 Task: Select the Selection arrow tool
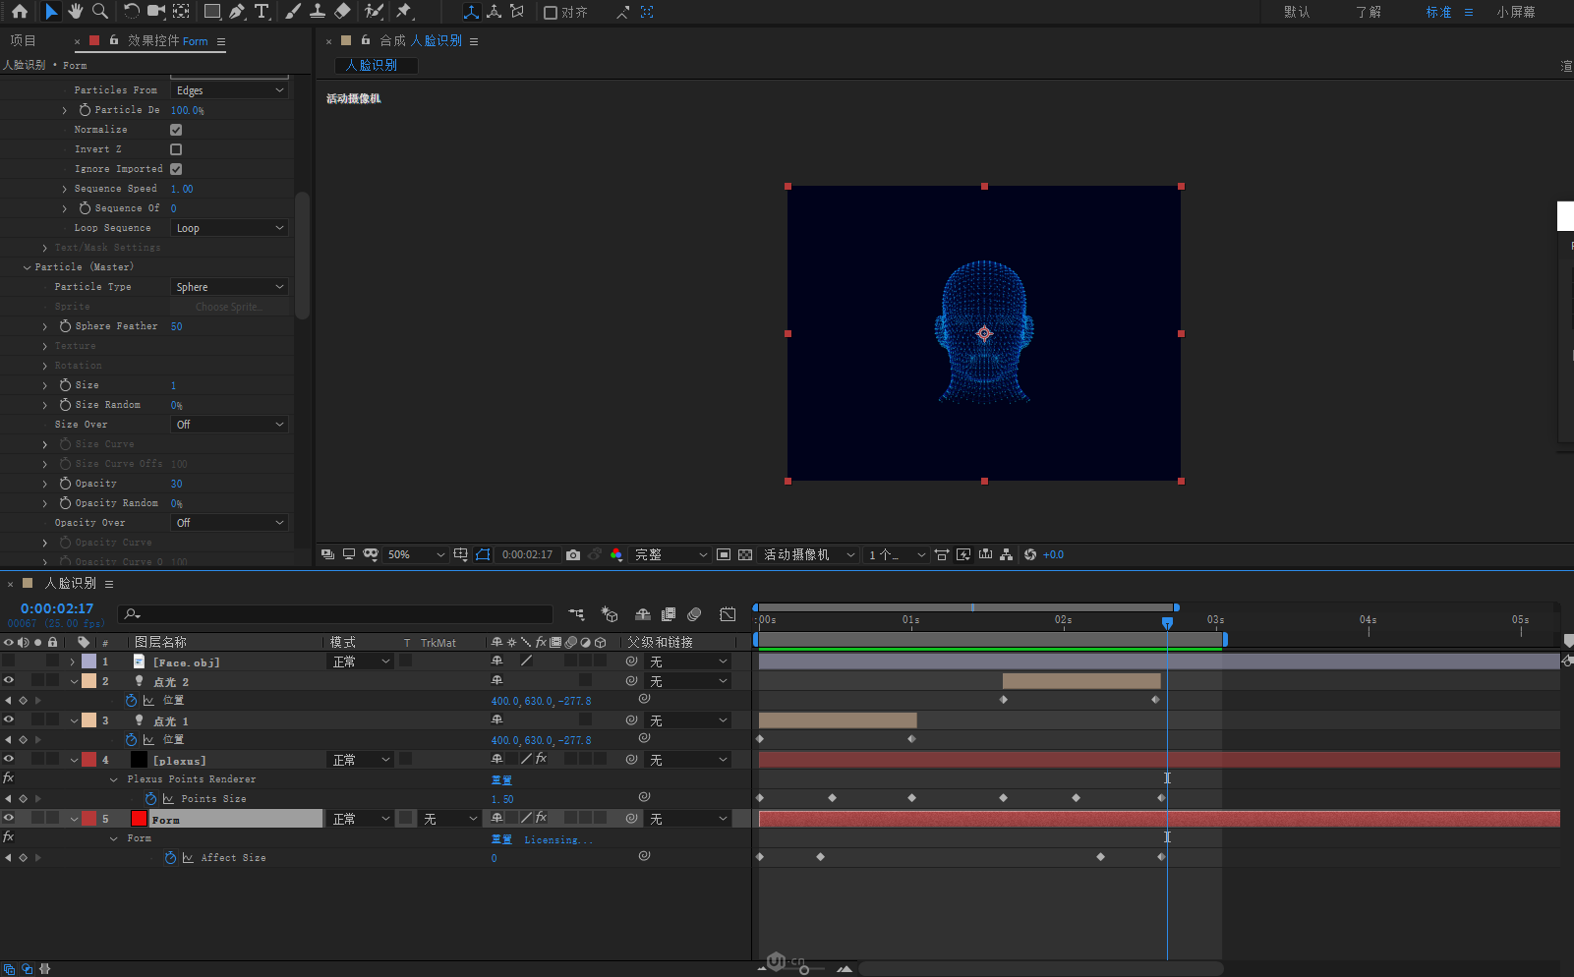(x=51, y=12)
